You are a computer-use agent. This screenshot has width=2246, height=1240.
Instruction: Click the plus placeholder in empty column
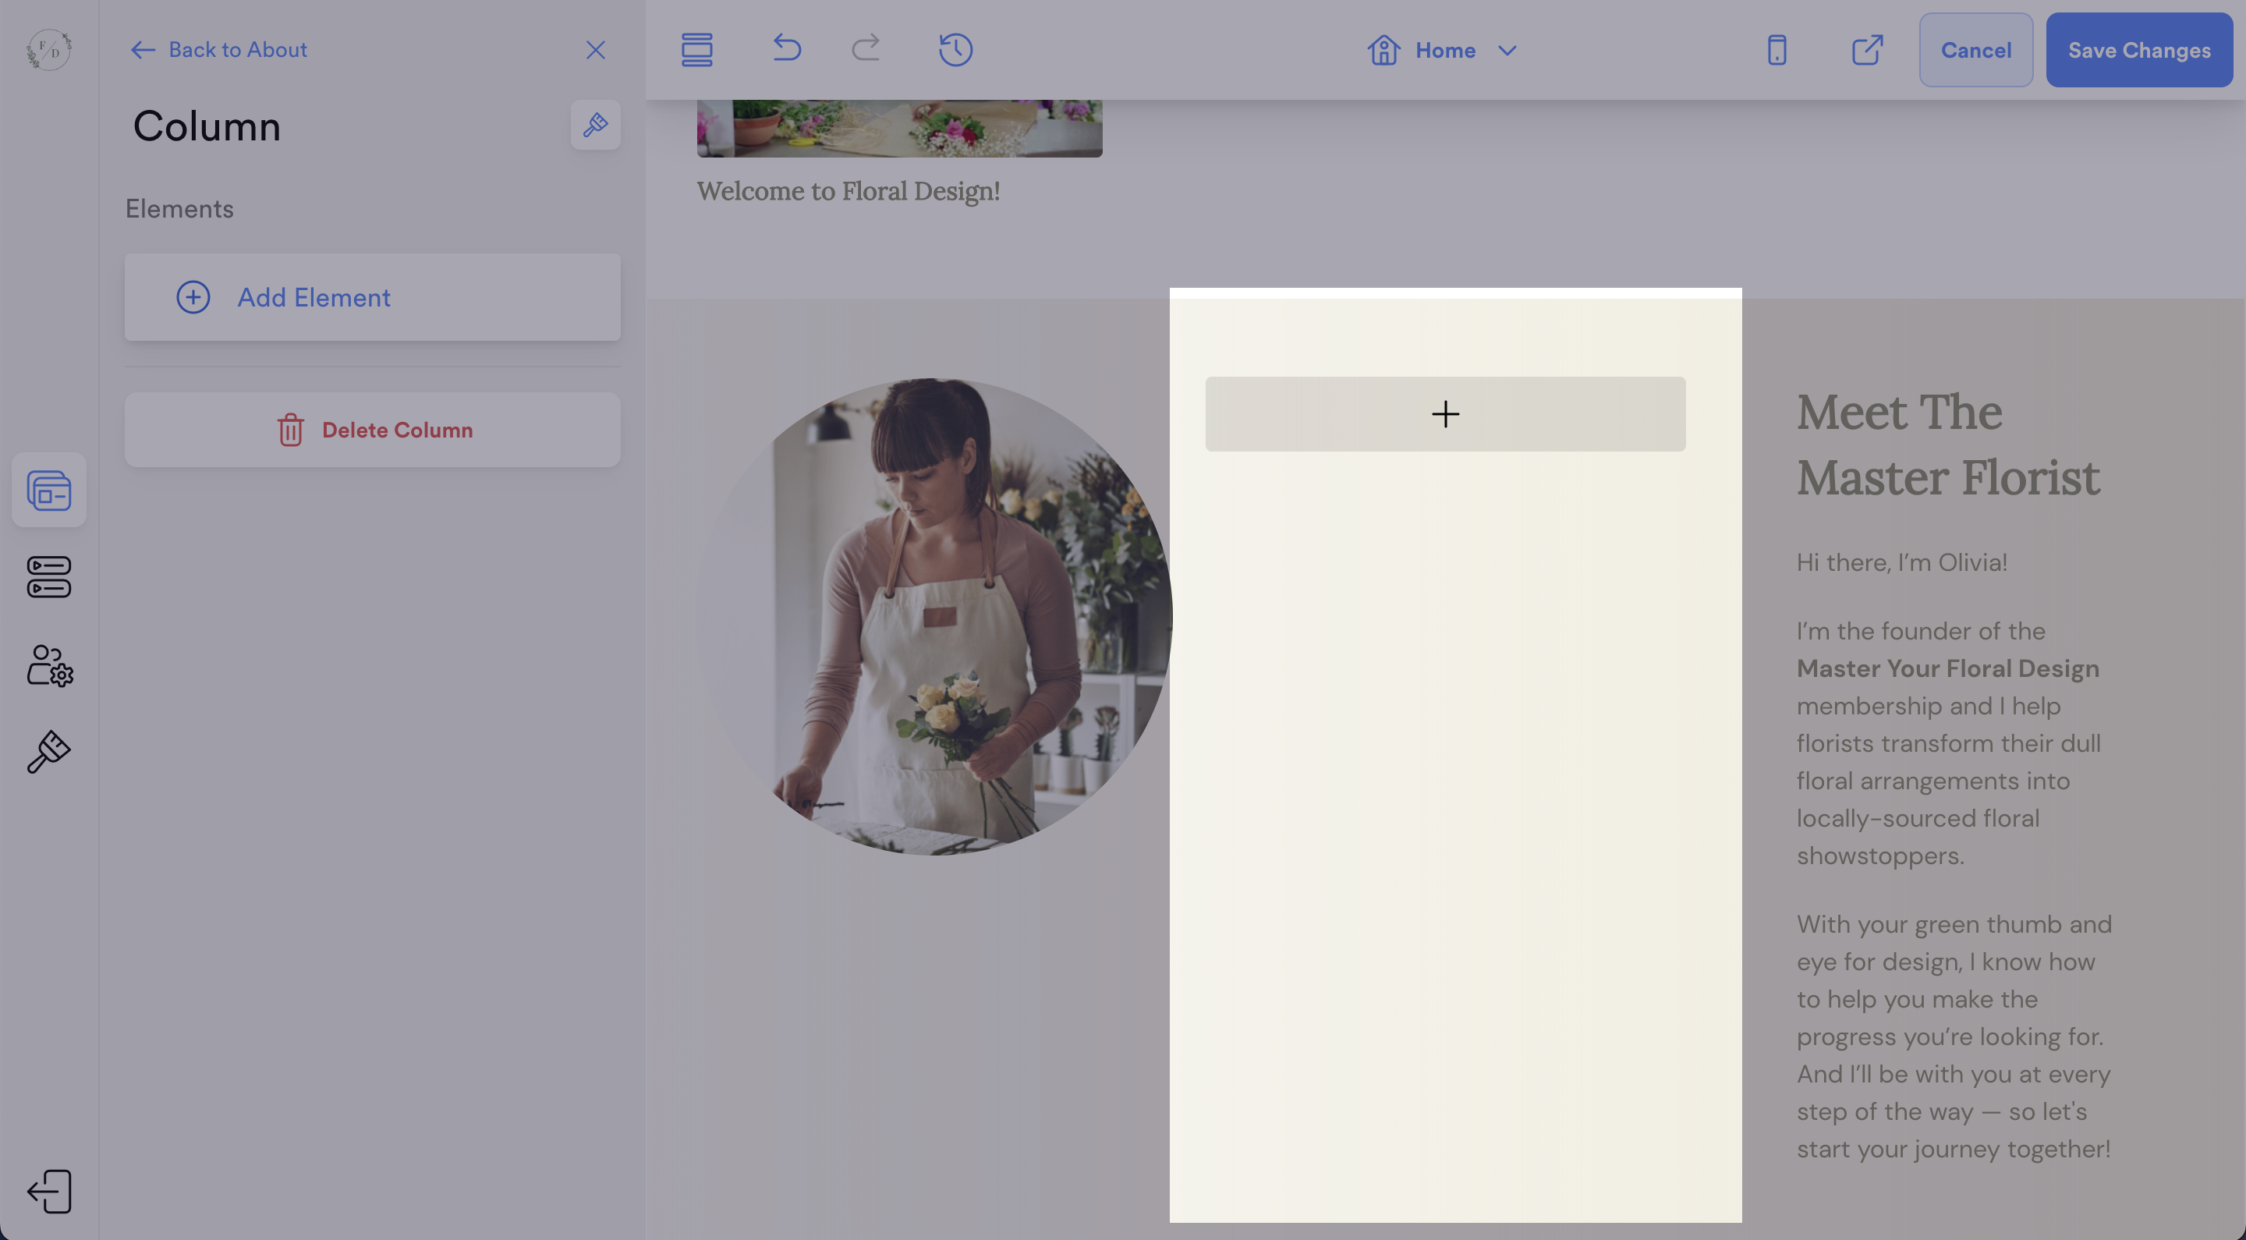(x=1445, y=414)
